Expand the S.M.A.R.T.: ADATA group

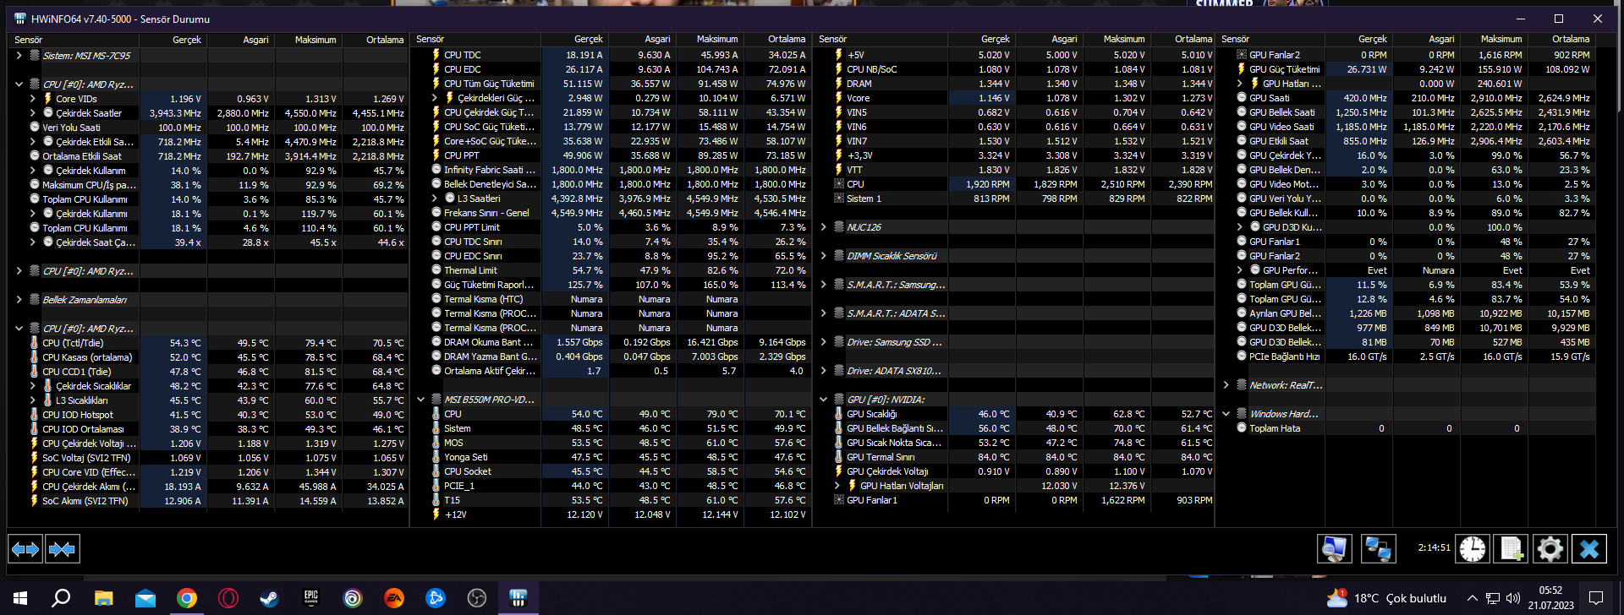(823, 313)
